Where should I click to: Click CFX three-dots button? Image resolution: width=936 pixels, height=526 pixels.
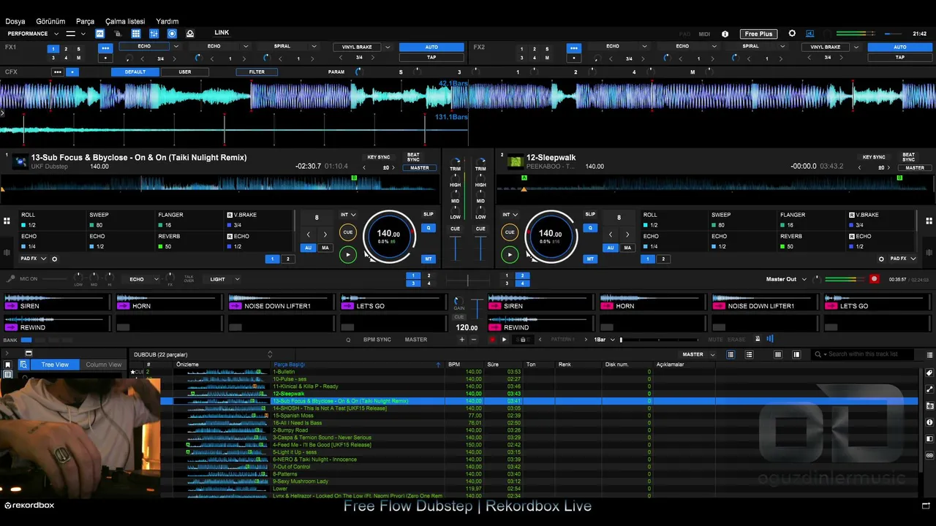(57, 72)
